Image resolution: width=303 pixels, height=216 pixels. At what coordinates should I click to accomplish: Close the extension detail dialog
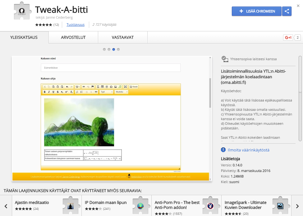coord(298,6)
